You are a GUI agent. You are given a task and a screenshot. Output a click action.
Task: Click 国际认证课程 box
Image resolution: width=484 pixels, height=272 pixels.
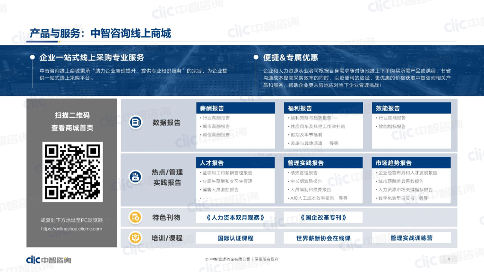click(x=235, y=238)
